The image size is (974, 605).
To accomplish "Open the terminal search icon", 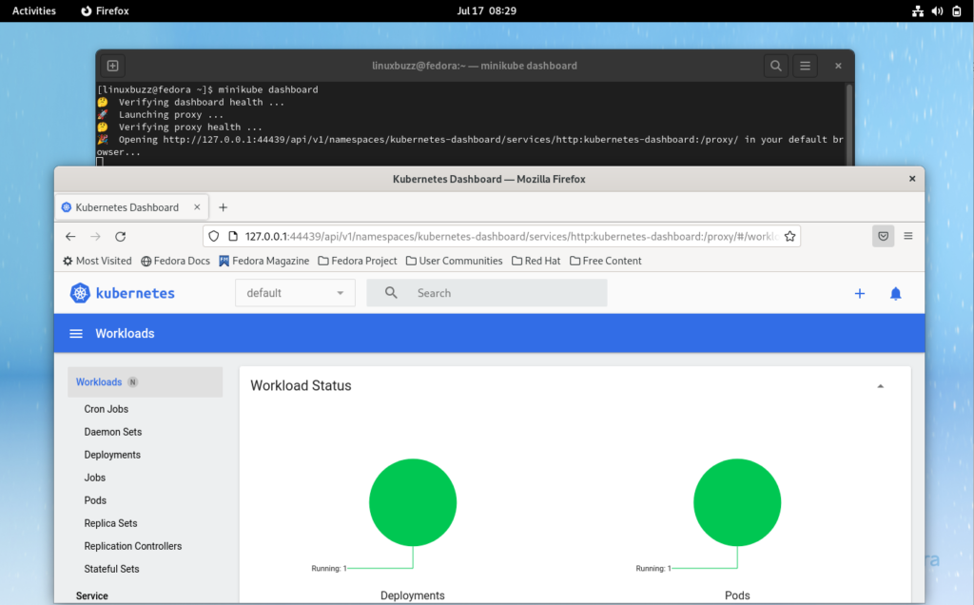I will (x=776, y=66).
